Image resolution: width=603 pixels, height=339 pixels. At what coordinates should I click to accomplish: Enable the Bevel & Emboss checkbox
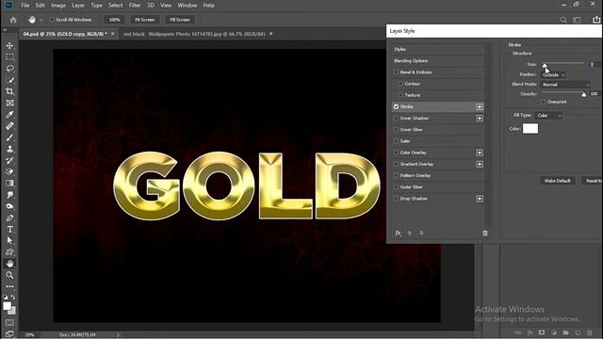coord(396,73)
